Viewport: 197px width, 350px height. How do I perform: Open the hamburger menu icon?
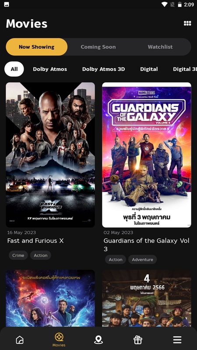(177, 340)
